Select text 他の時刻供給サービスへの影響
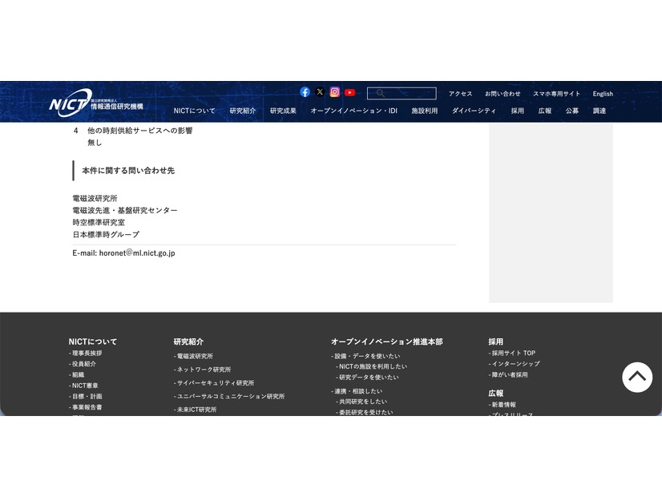The image size is (662, 497). tap(139, 131)
